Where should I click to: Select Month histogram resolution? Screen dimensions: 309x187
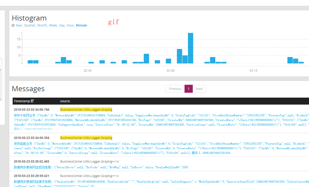tap(42, 25)
